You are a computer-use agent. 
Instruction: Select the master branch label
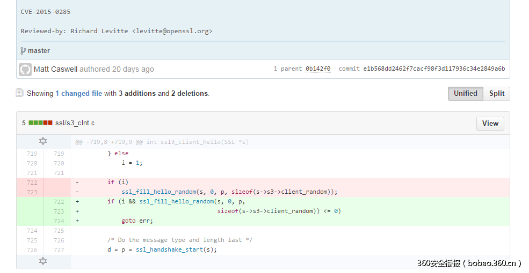39,51
